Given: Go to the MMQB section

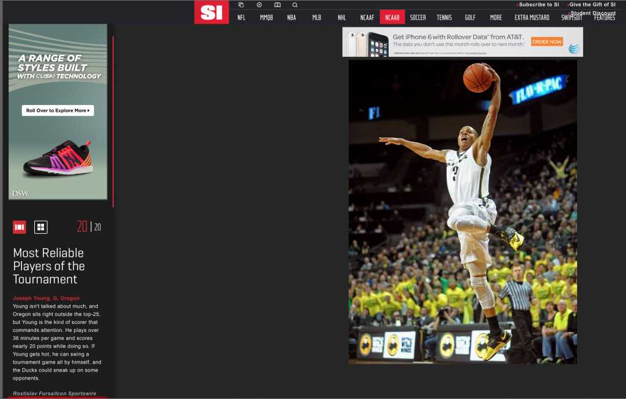Looking at the screenshot, I should pyautogui.click(x=267, y=18).
